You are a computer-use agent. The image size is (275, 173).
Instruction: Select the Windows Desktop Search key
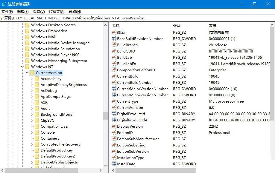53,25
